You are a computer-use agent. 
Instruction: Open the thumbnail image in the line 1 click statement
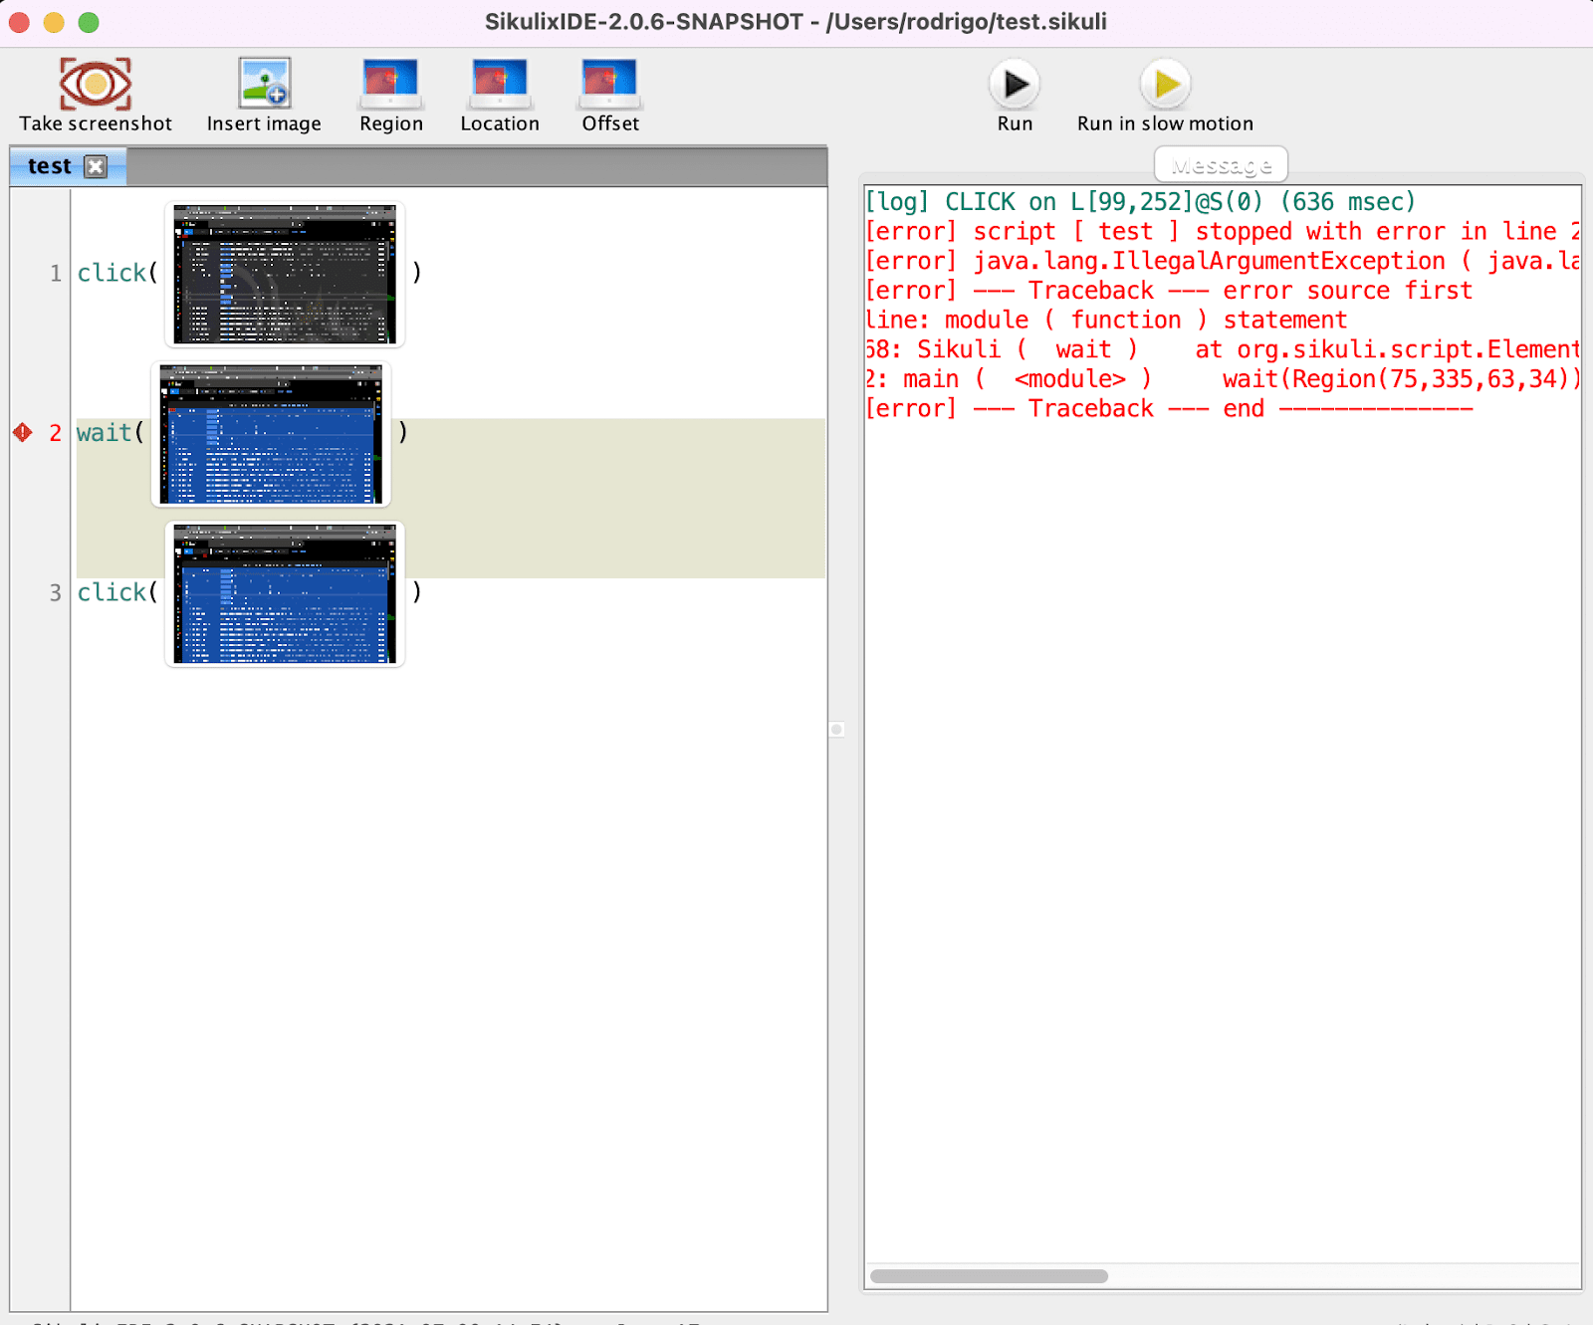pyautogui.click(x=285, y=275)
